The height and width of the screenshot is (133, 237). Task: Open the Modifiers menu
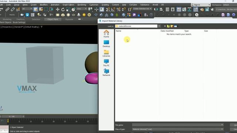(x=44, y=5)
